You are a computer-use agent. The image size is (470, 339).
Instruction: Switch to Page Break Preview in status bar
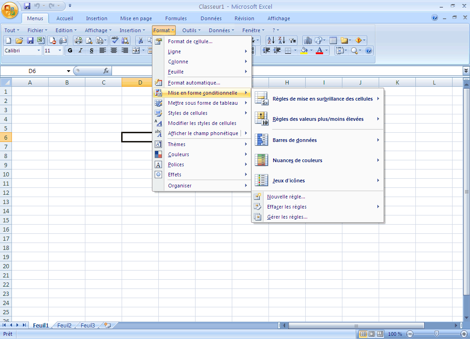coord(380,334)
